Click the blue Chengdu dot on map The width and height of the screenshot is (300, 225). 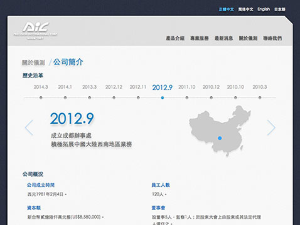220,138
